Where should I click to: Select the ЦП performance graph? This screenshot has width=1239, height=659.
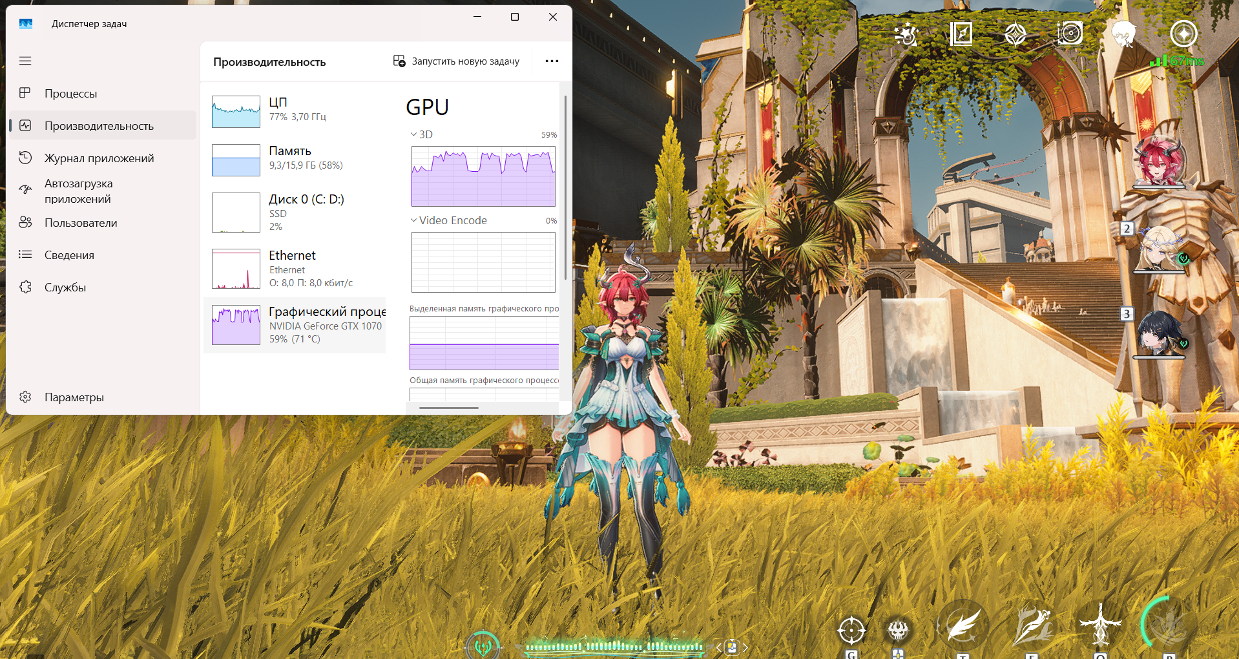point(295,111)
